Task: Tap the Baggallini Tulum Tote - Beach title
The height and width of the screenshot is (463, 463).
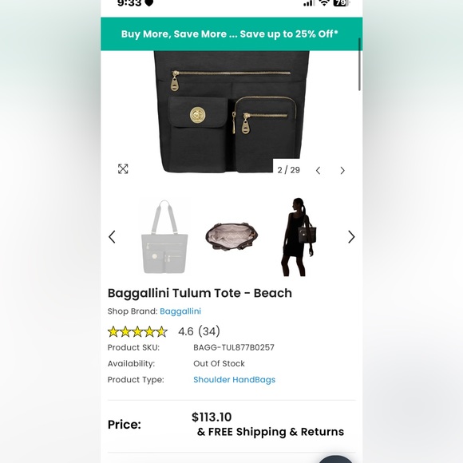Action: pyautogui.click(x=200, y=293)
